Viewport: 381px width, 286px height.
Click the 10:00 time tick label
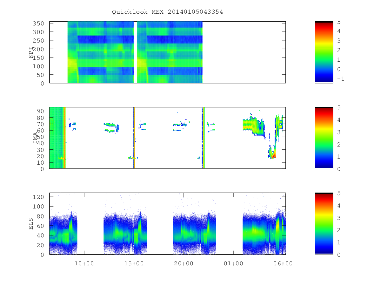tap(84, 263)
